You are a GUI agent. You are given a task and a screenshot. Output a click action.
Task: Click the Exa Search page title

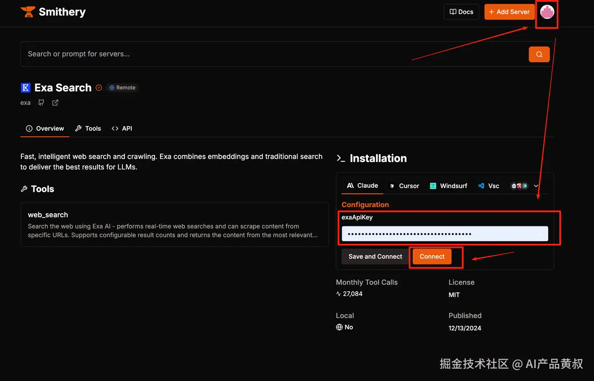pyautogui.click(x=63, y=88)
